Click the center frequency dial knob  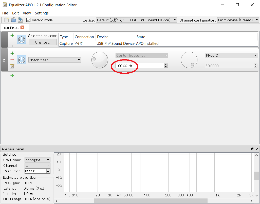tap(100, 60)
